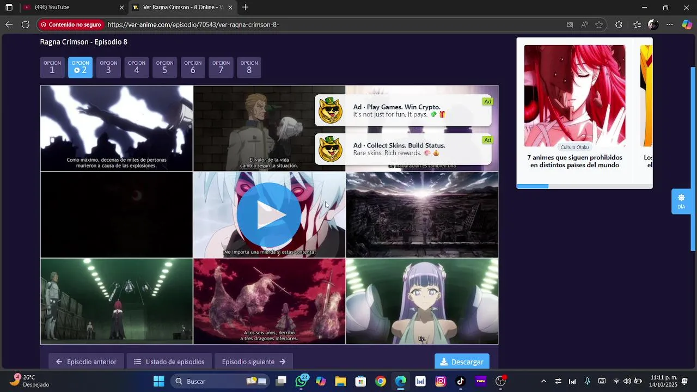Switch to Opcion 5 source

(x=164, y=68)
